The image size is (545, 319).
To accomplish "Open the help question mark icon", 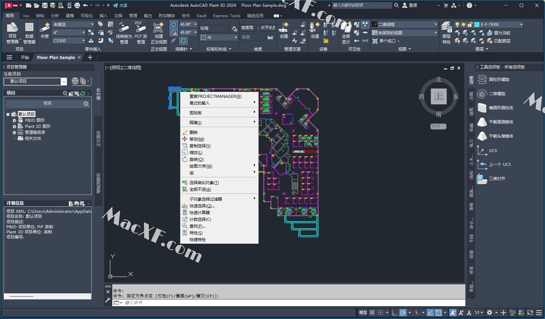I will [x=469, y=5].
